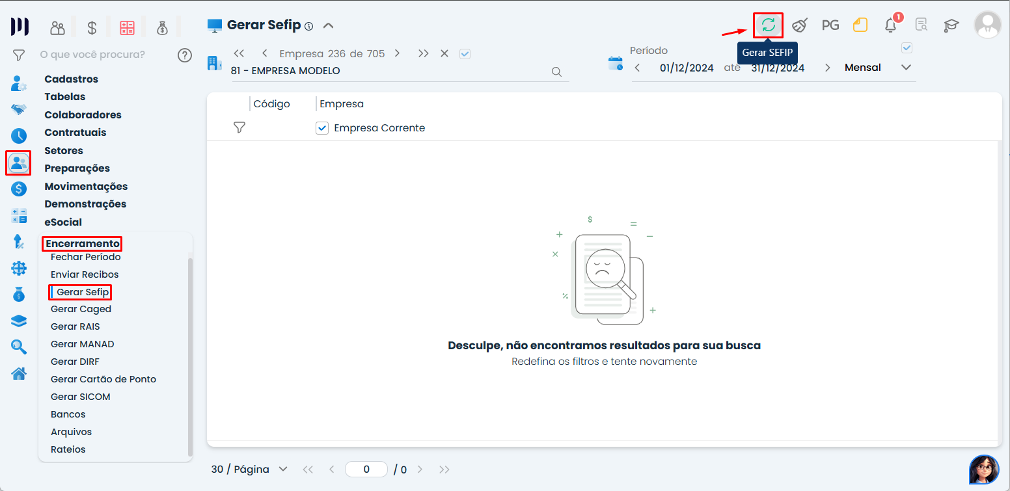This screenshot has width=1010, height=491.
Task: Open the notifications bell icon
Action: [890, 25]
